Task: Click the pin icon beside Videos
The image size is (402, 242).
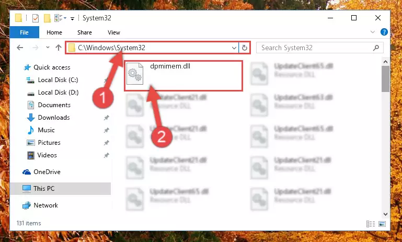Action: (107, 155)
